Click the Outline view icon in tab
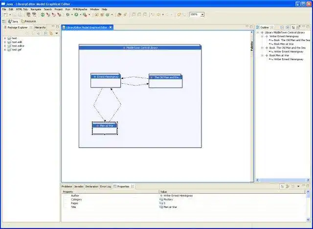The width and height of the screenshot is (313, 229). pos(258,27)
